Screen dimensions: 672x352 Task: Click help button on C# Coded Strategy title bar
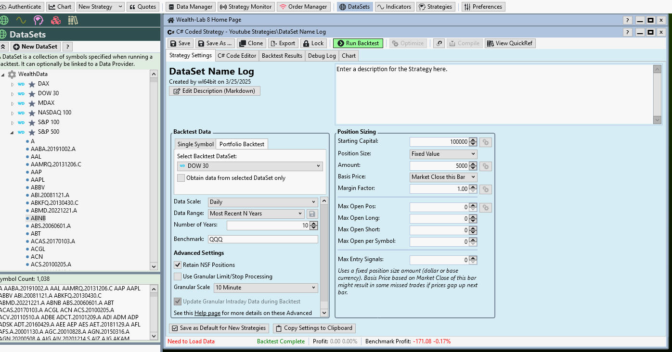[627, 32]
